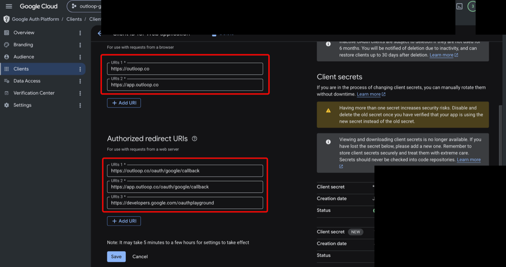Click the NEW badge beside Client secret
The image size is (506, 267).
(x=356, y=232)
